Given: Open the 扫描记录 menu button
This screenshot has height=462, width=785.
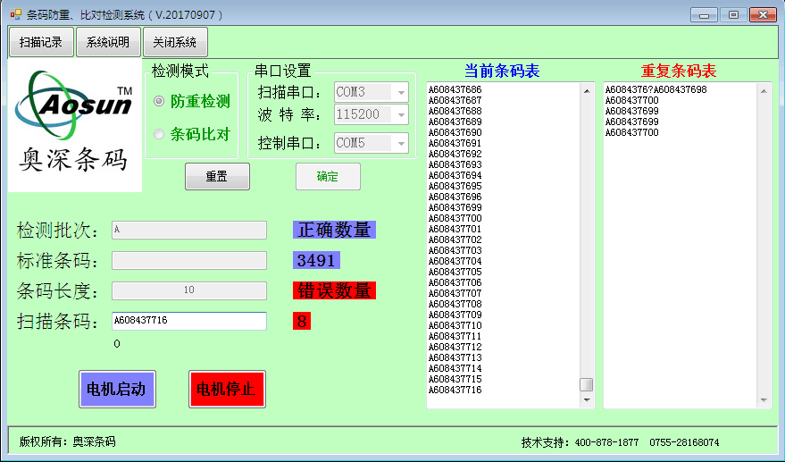Looking at the screenshot, I should (41, 42).
